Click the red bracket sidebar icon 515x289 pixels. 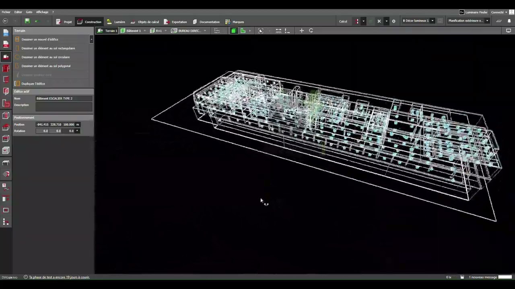[x=6, y=198]
